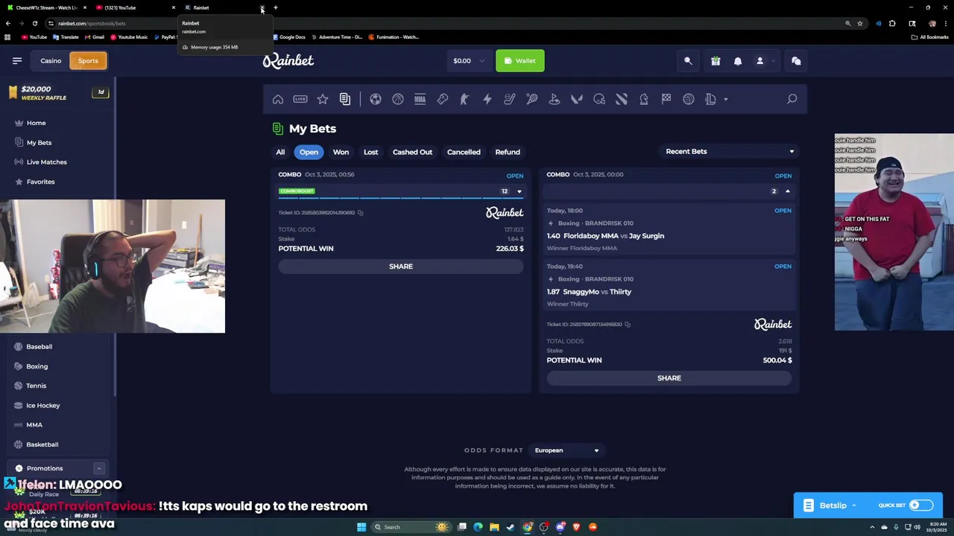Viewport: 954px width, 536px height.
Task: Click the header search magnifier icon
Action: coord(688,61)
